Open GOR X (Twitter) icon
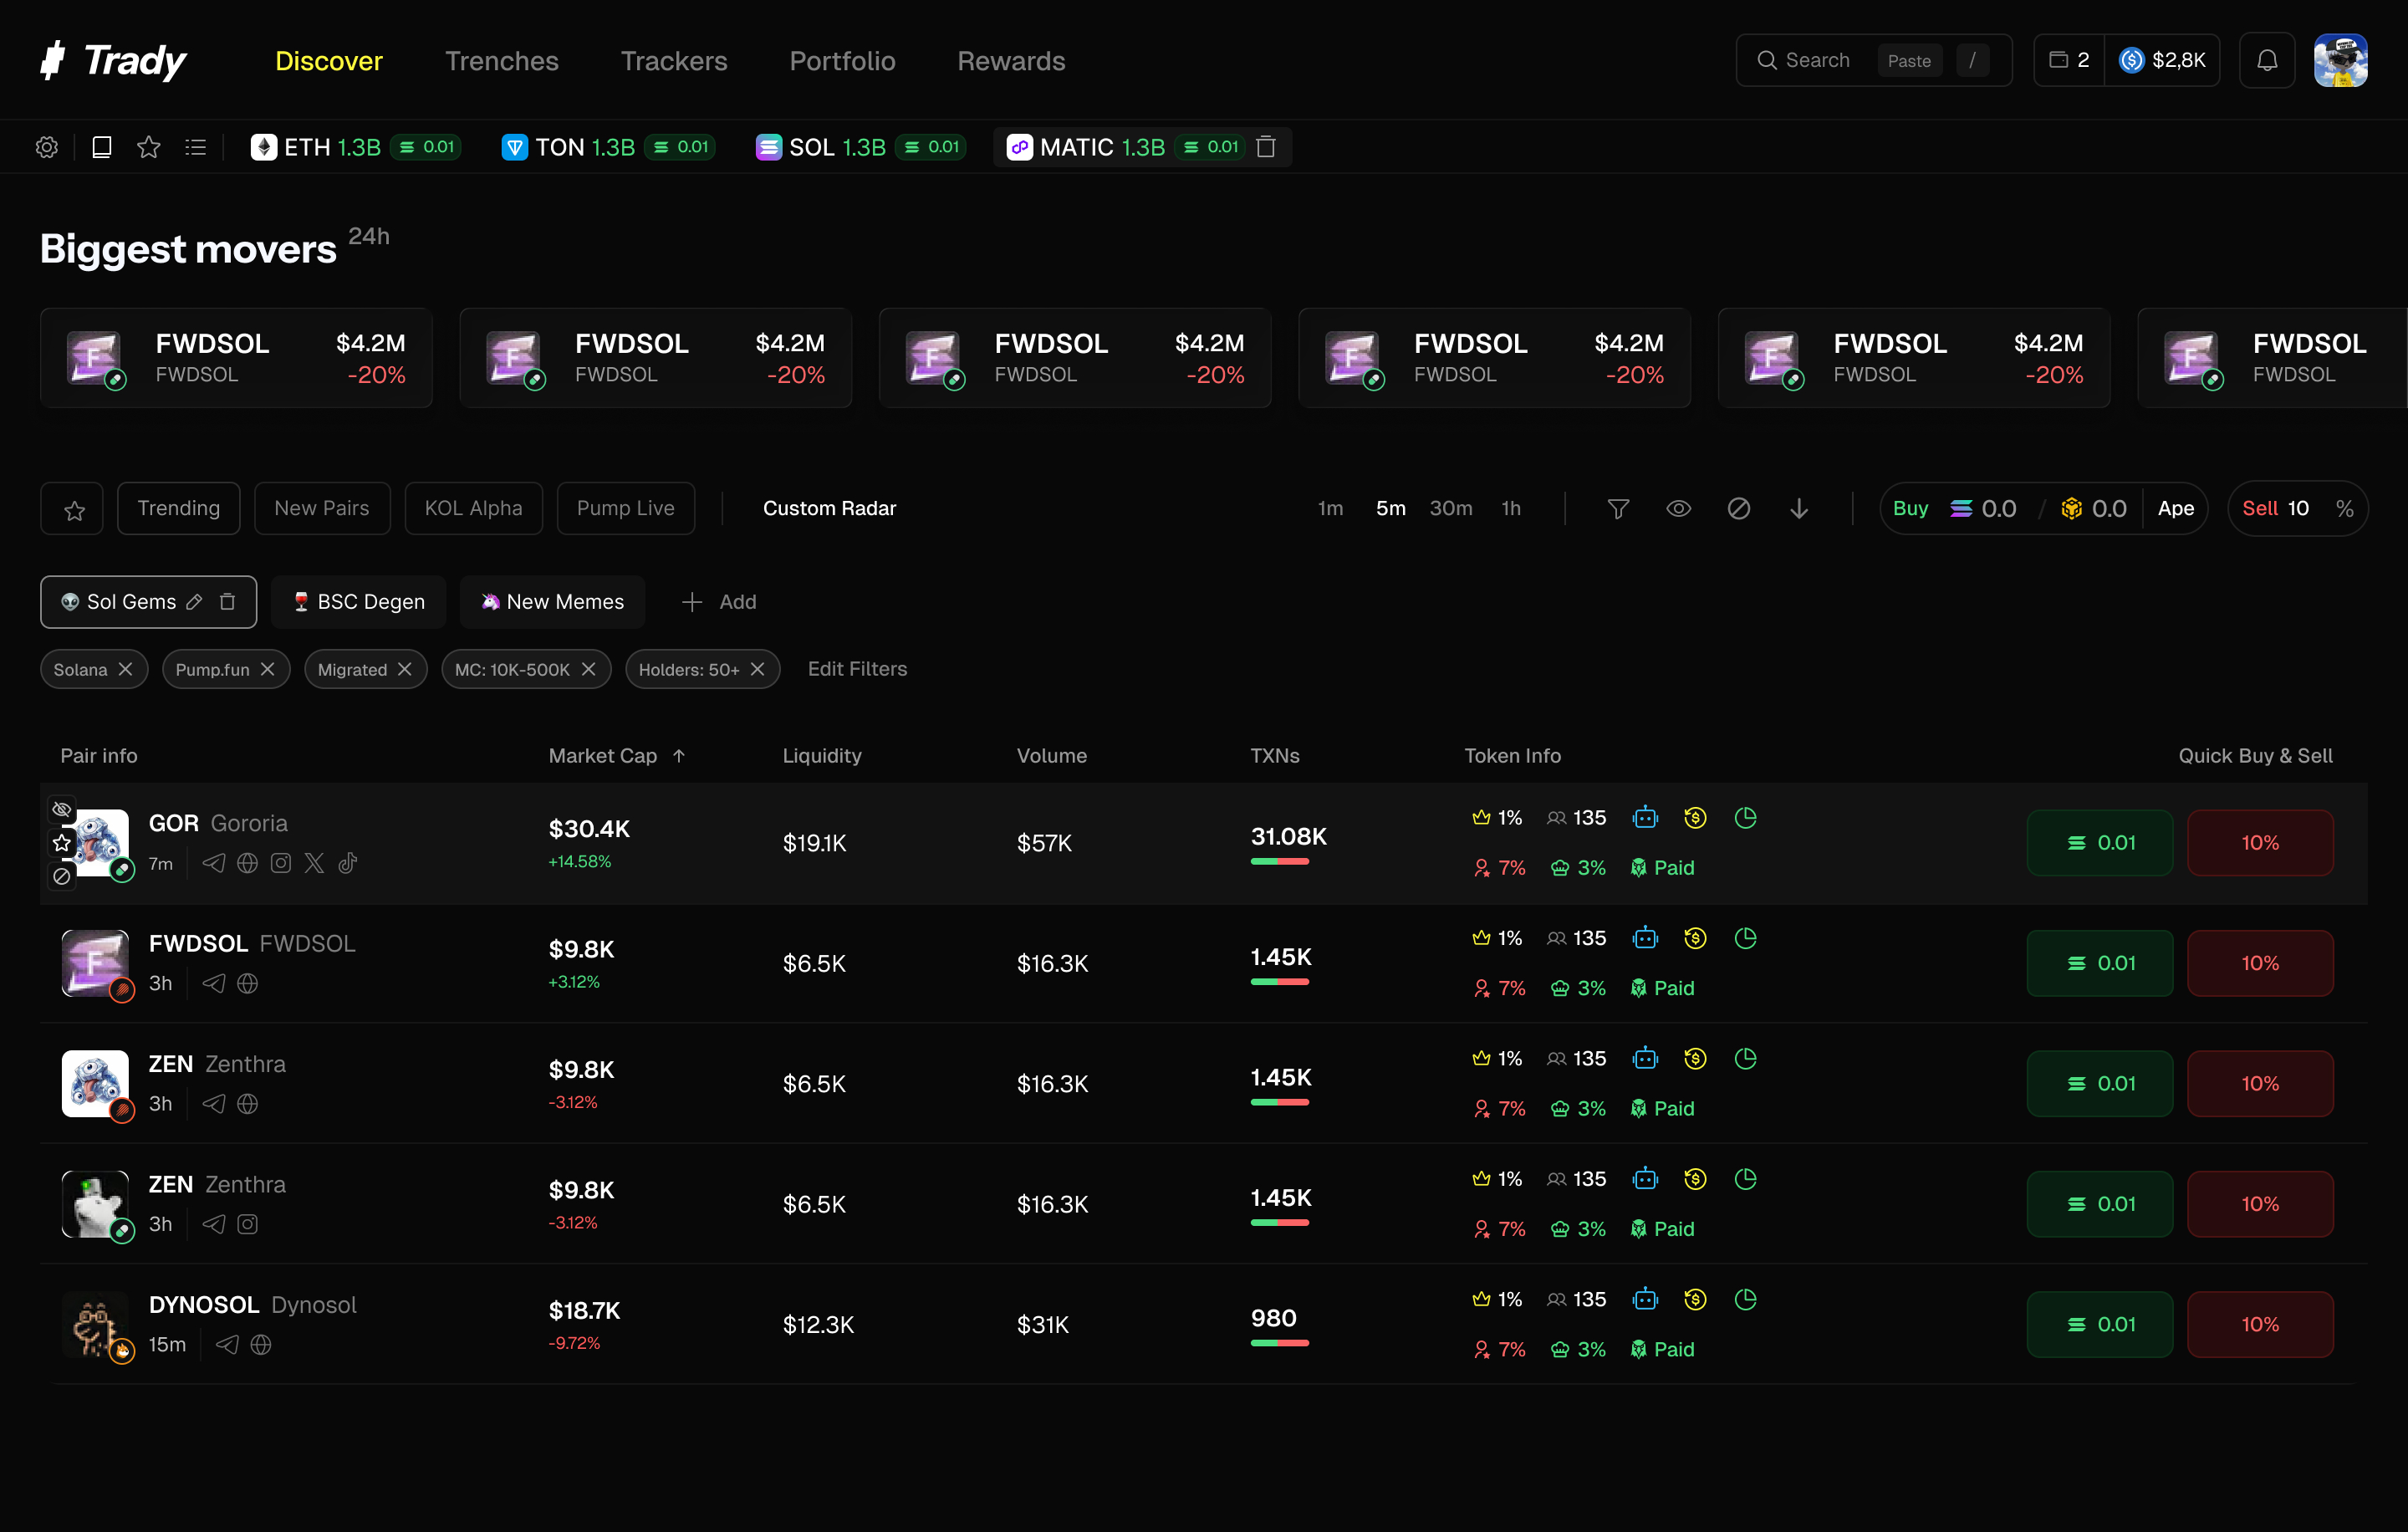The width and height of the screenshot is (2408, 1532). tap(314, 863)
